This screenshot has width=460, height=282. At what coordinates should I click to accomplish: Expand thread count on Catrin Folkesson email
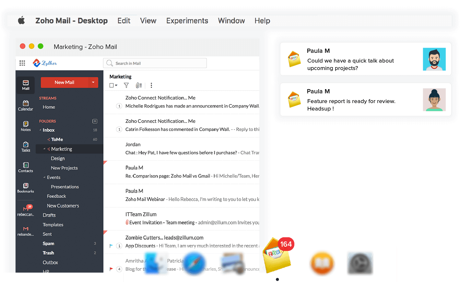pyautogui.click(x=119, y=129)
